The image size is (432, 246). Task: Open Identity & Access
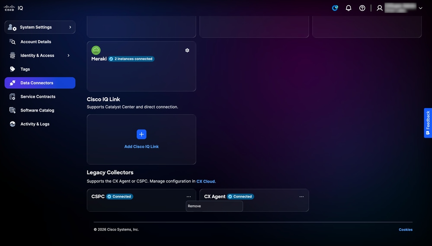[37, 55]
